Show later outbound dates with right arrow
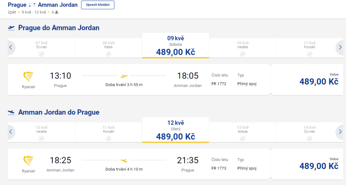 point(340,47)
